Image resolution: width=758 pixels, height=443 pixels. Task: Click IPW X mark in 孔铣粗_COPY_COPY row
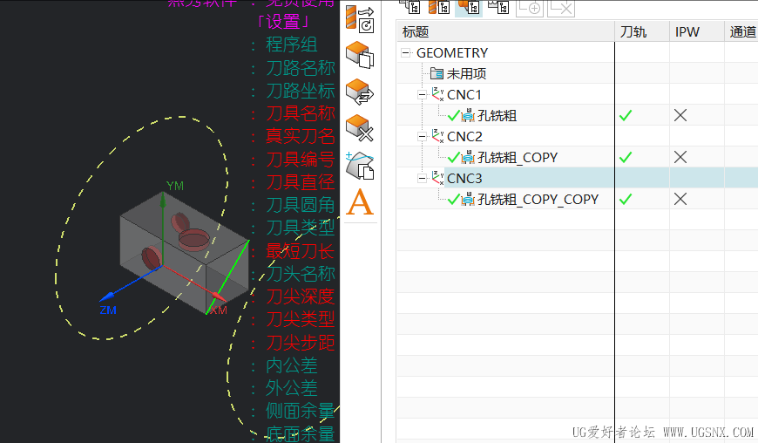coord(680,199)
